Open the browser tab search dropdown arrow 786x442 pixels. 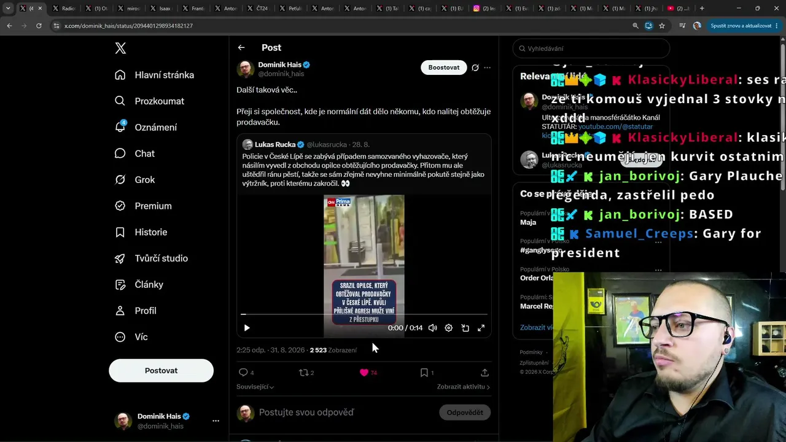[x=8, y=9]
